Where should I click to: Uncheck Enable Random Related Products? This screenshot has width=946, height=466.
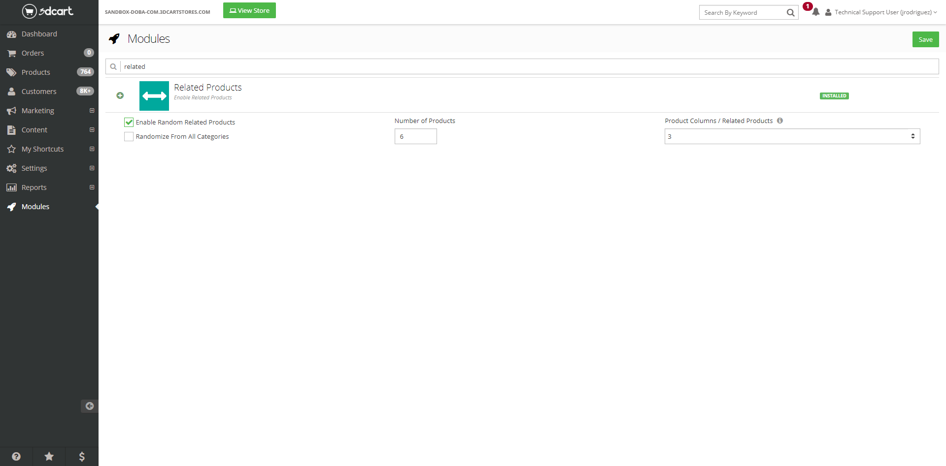click(x=129, y=122)
